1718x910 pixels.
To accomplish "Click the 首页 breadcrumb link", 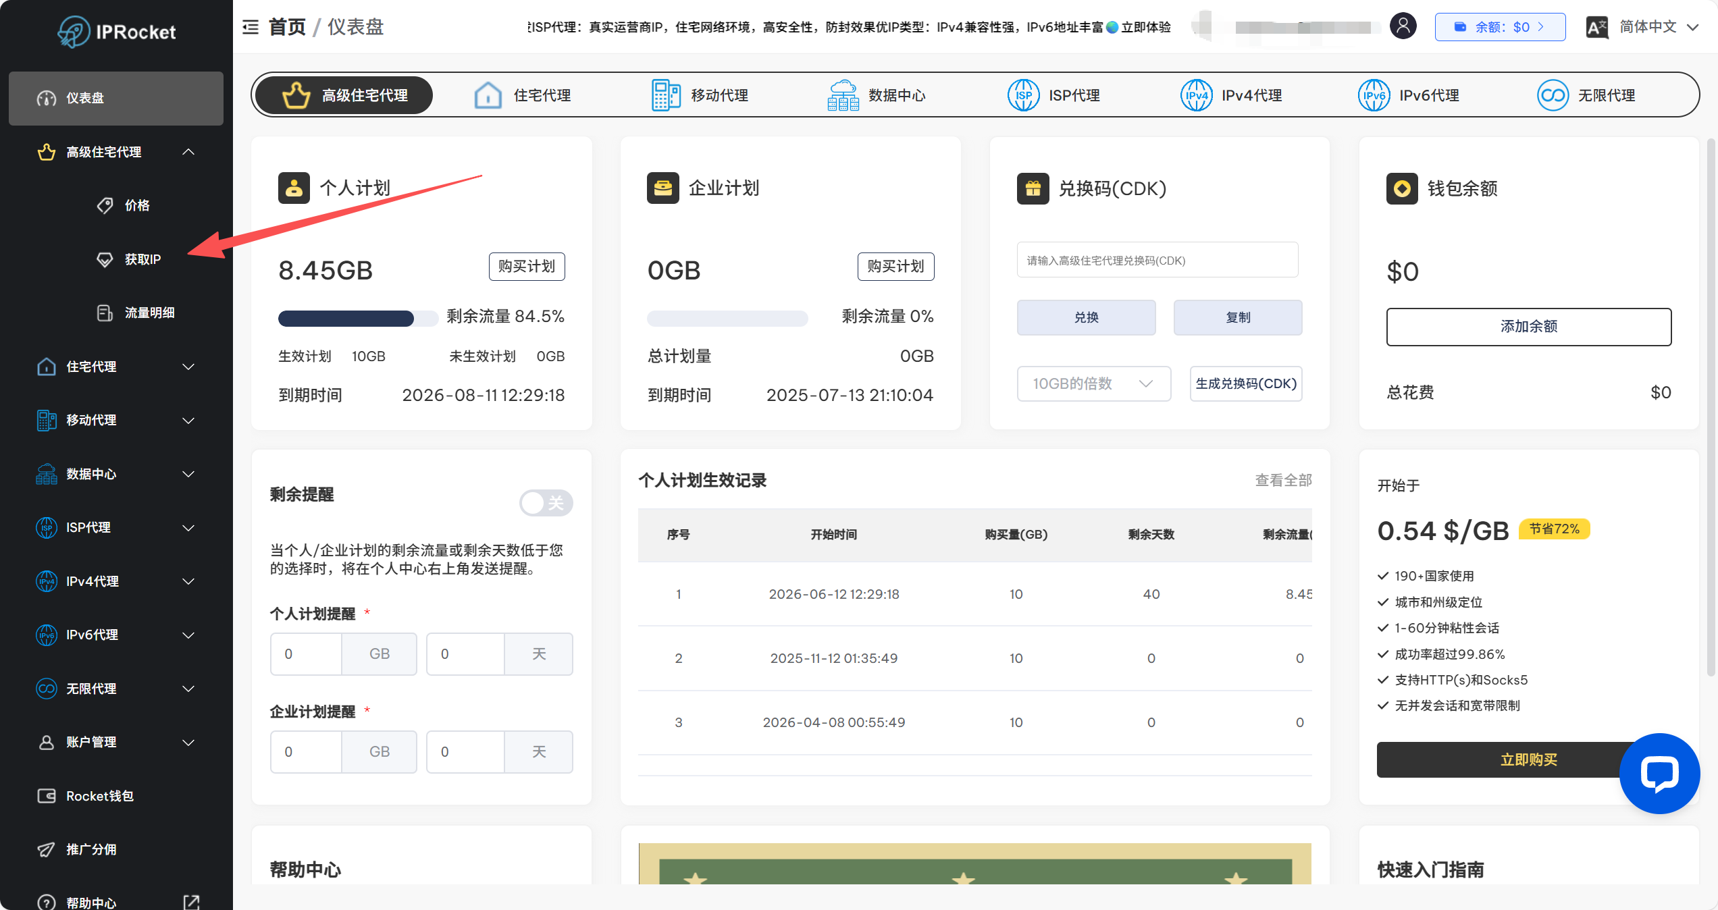I will [x=287, y=27].
